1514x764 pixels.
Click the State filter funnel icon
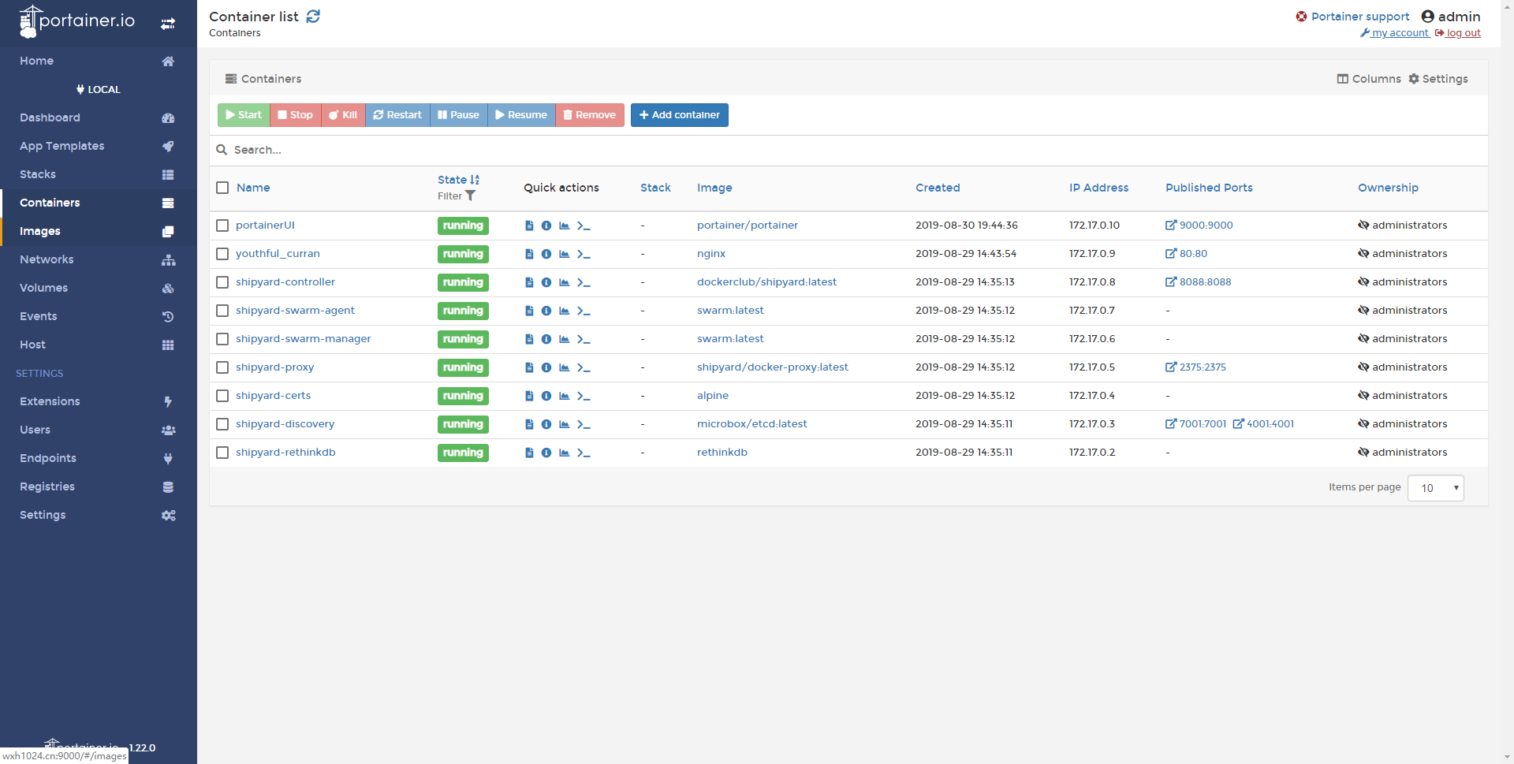tap(471, 196)
